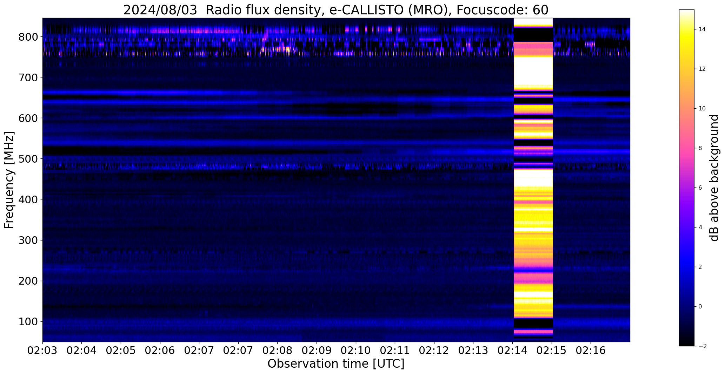Select the 600 frequency tick label
The image size is (725, 374).
[x=28, y=118]
